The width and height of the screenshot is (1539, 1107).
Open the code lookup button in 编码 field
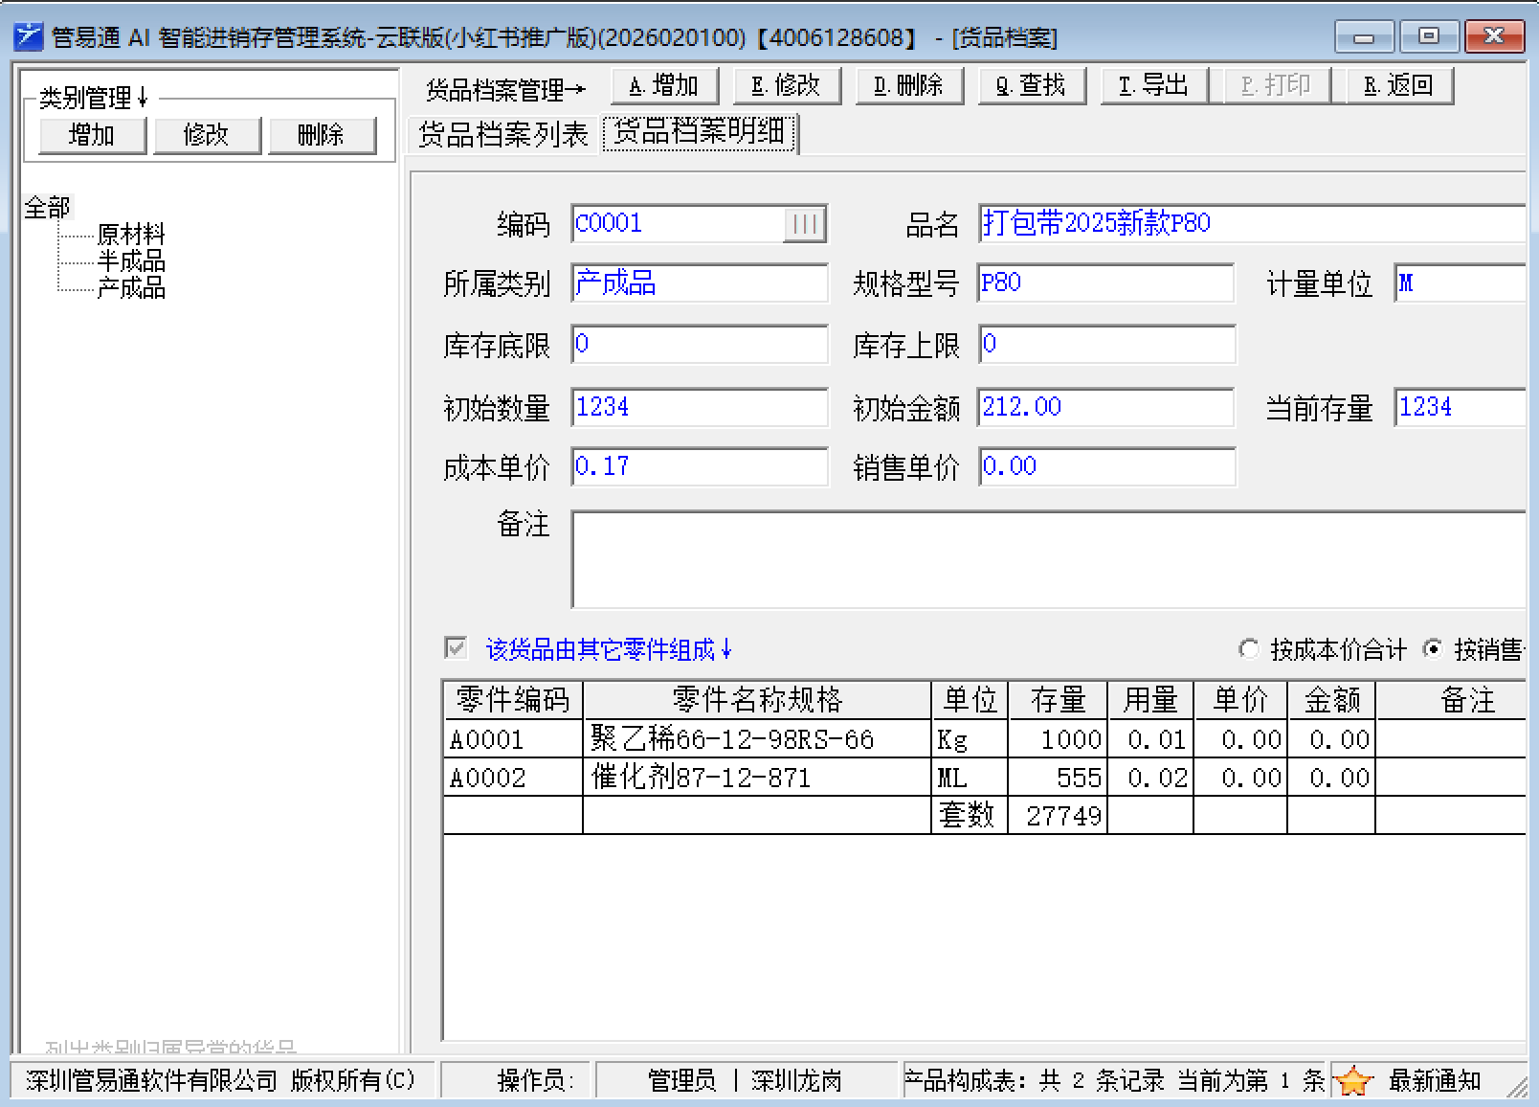point(804,224)
